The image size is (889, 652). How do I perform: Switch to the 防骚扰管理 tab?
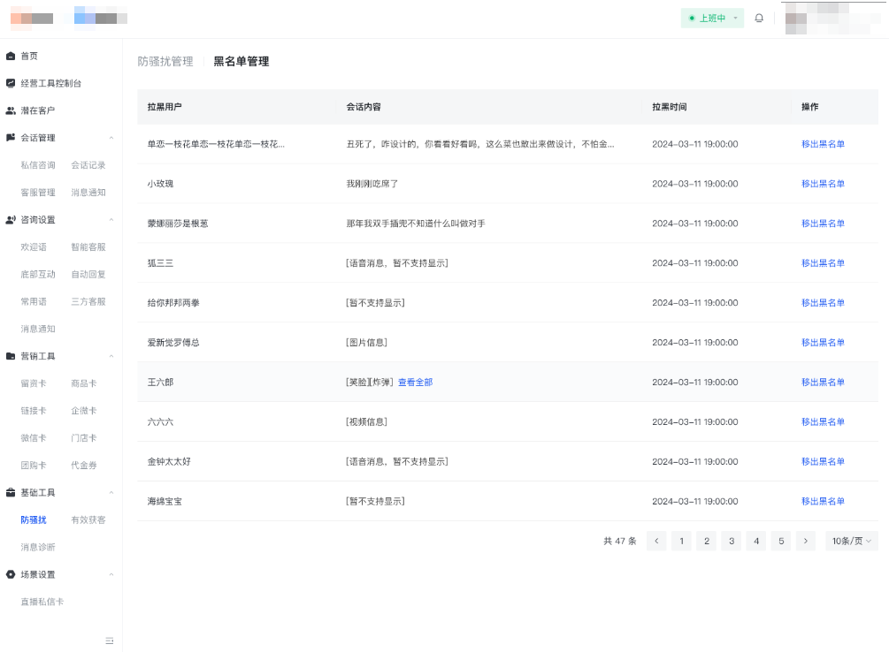[164, 61]
